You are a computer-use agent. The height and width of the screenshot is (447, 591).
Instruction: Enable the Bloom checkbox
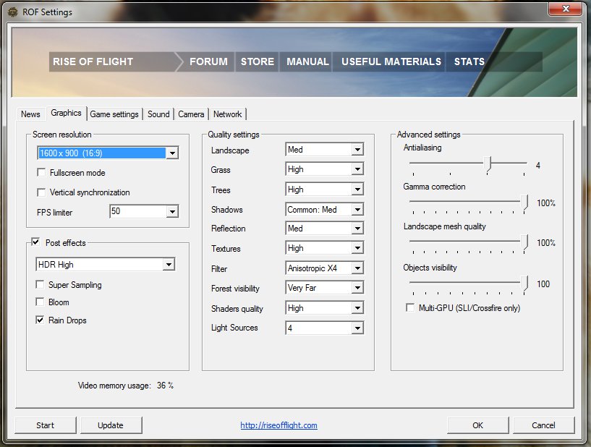tap(40, 302)
